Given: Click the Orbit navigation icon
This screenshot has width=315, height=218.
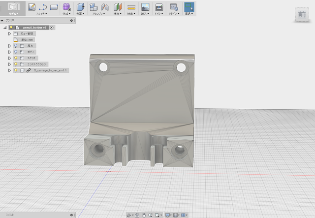Looking at the screenshot, I should click(129, 215).
